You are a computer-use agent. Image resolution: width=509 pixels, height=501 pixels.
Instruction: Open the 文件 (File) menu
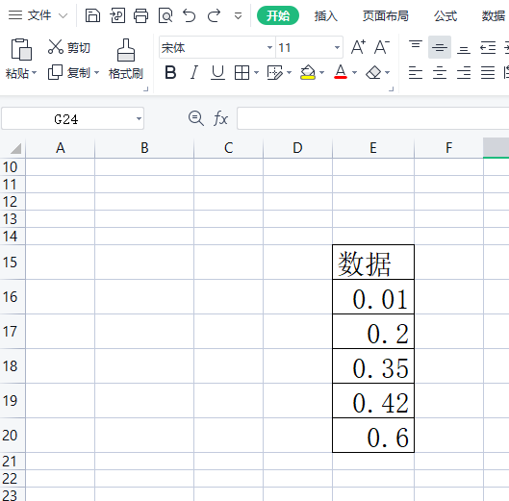(38, 15)
